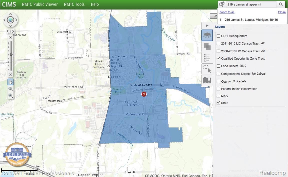
Task: Open Congressional District 'No Labels' option
Action: pyautogui.click(x=259, y=74)
